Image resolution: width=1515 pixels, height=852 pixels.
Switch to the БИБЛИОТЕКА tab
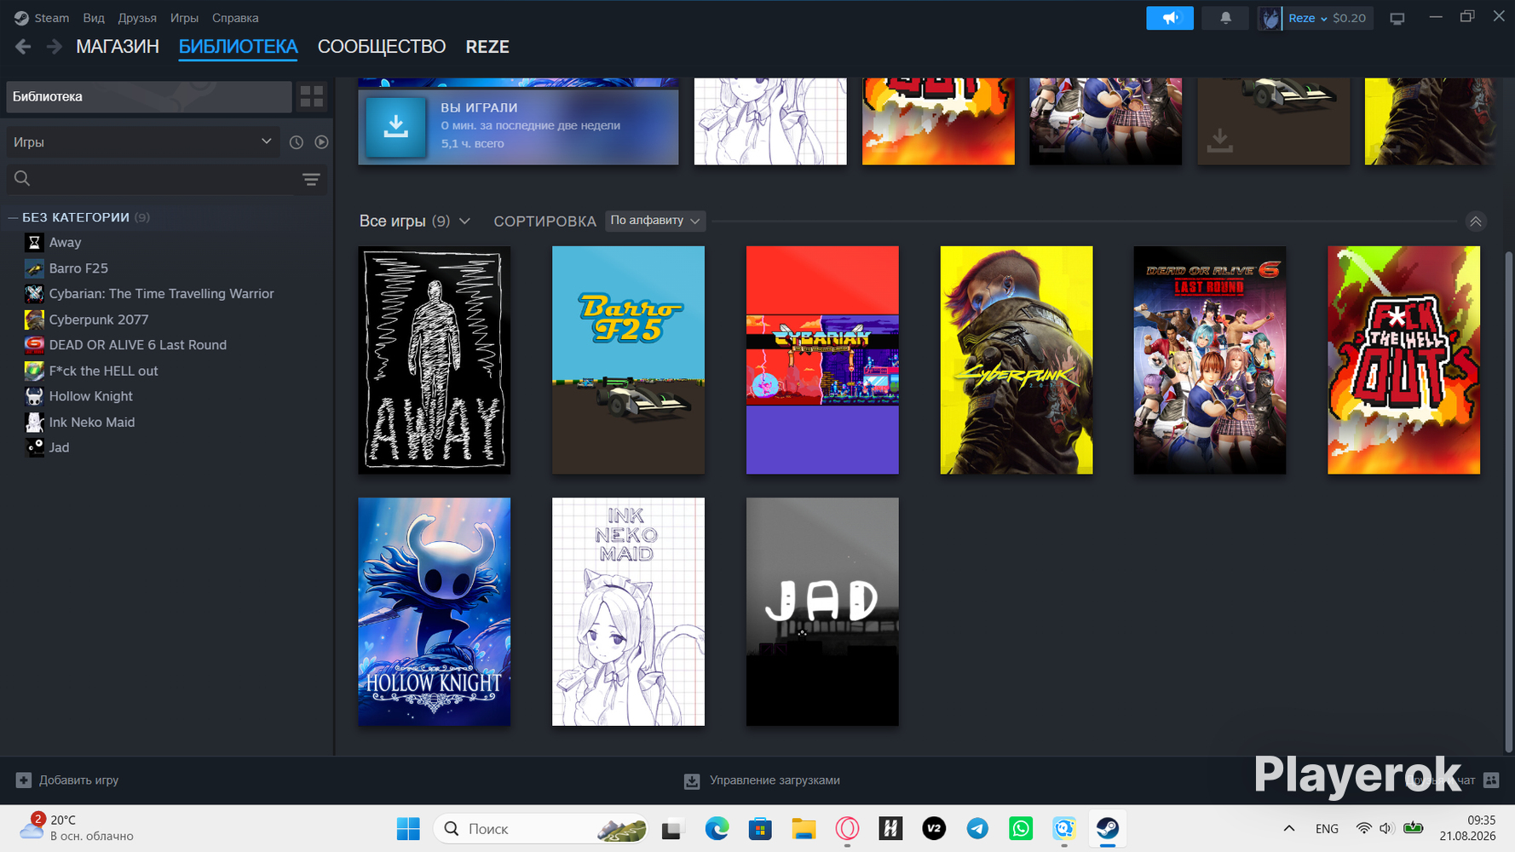coord(238,47)
